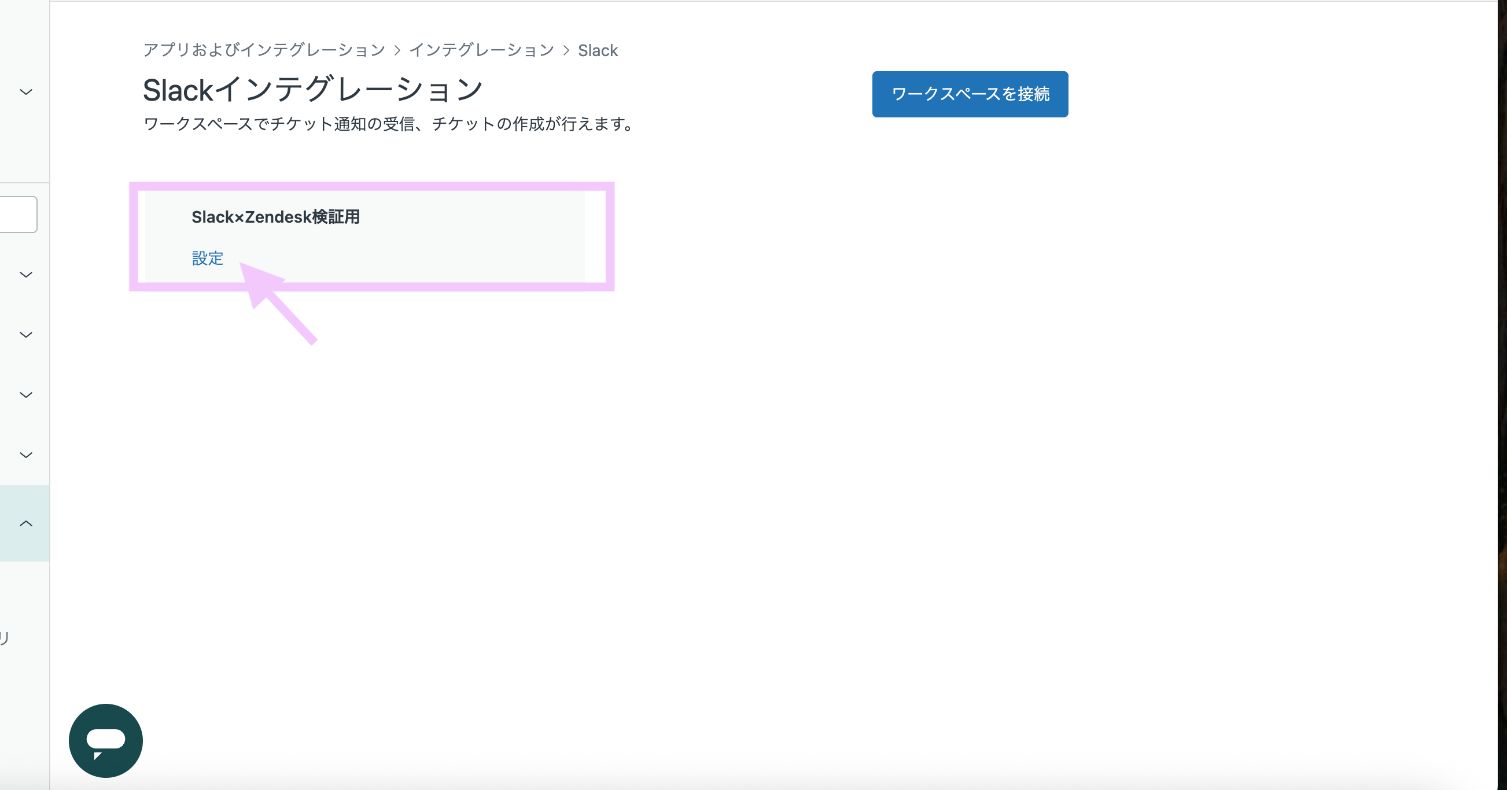Click breadcrumb arrow before Slack

tap(566, 51)
